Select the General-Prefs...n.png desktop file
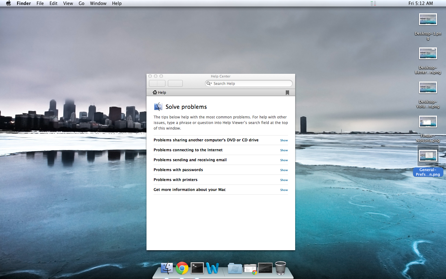Image resolution: width=446 pixels, height=279 pixels. pos(428,156)
